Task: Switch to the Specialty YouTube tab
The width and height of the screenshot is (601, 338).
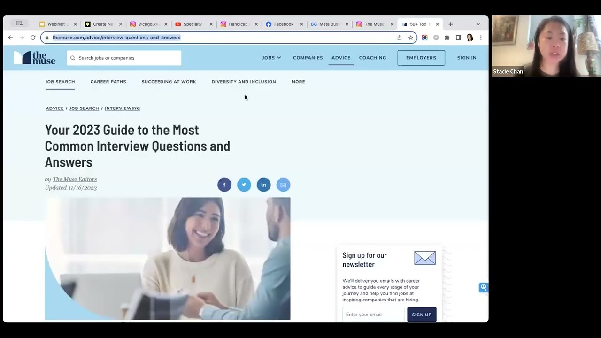Action: (x=193, y=24)
